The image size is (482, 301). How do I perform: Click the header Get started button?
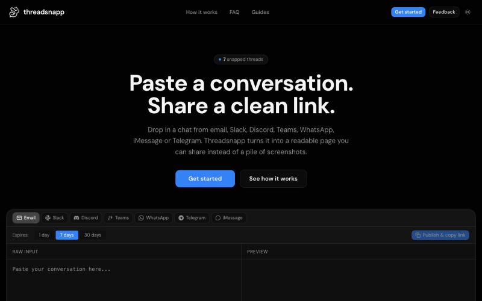coord(408,12)
